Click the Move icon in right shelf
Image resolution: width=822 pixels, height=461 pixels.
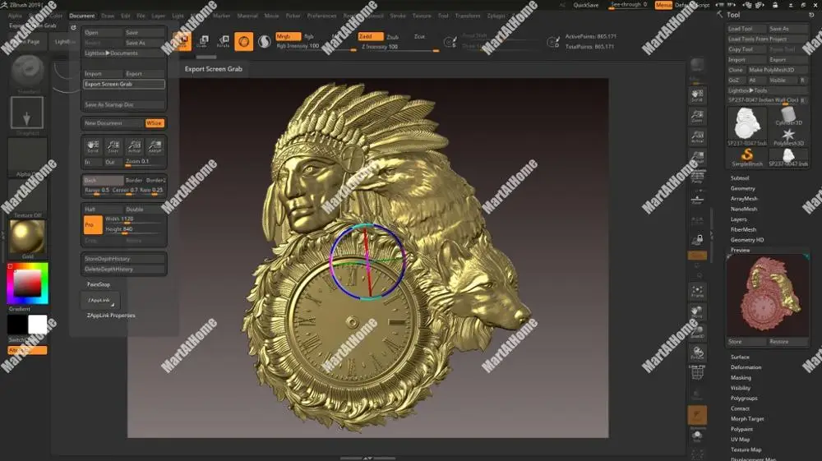(x=697, y=312)
